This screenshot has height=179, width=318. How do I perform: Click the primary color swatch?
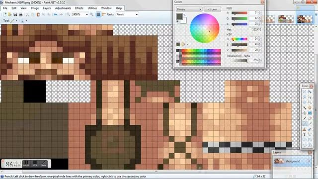click(x=179, y=16)
